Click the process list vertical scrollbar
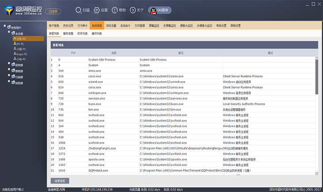Image resolution: width=323 pixels, height=192 pixels. tap(316, 76)
